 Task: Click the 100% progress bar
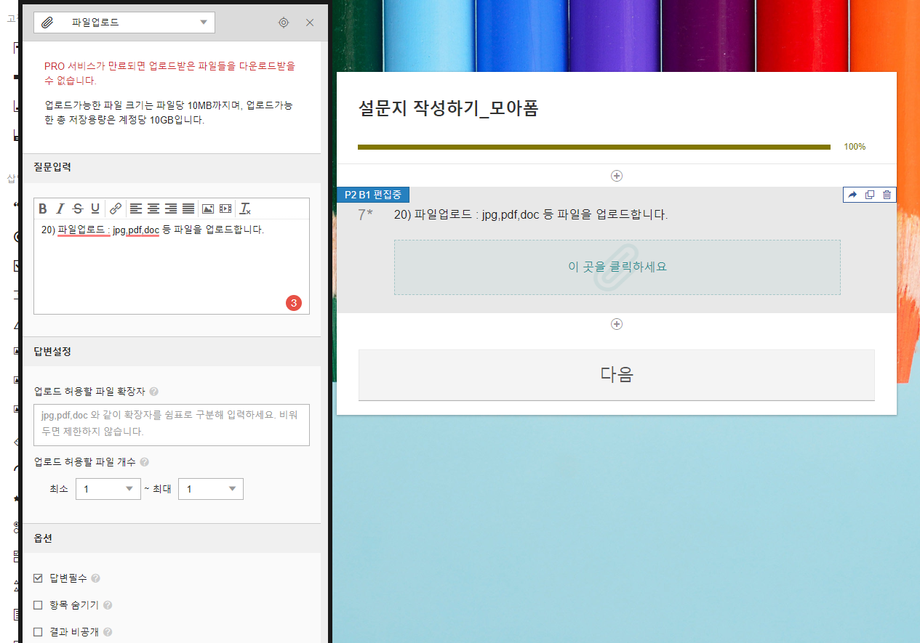point(594,147)
